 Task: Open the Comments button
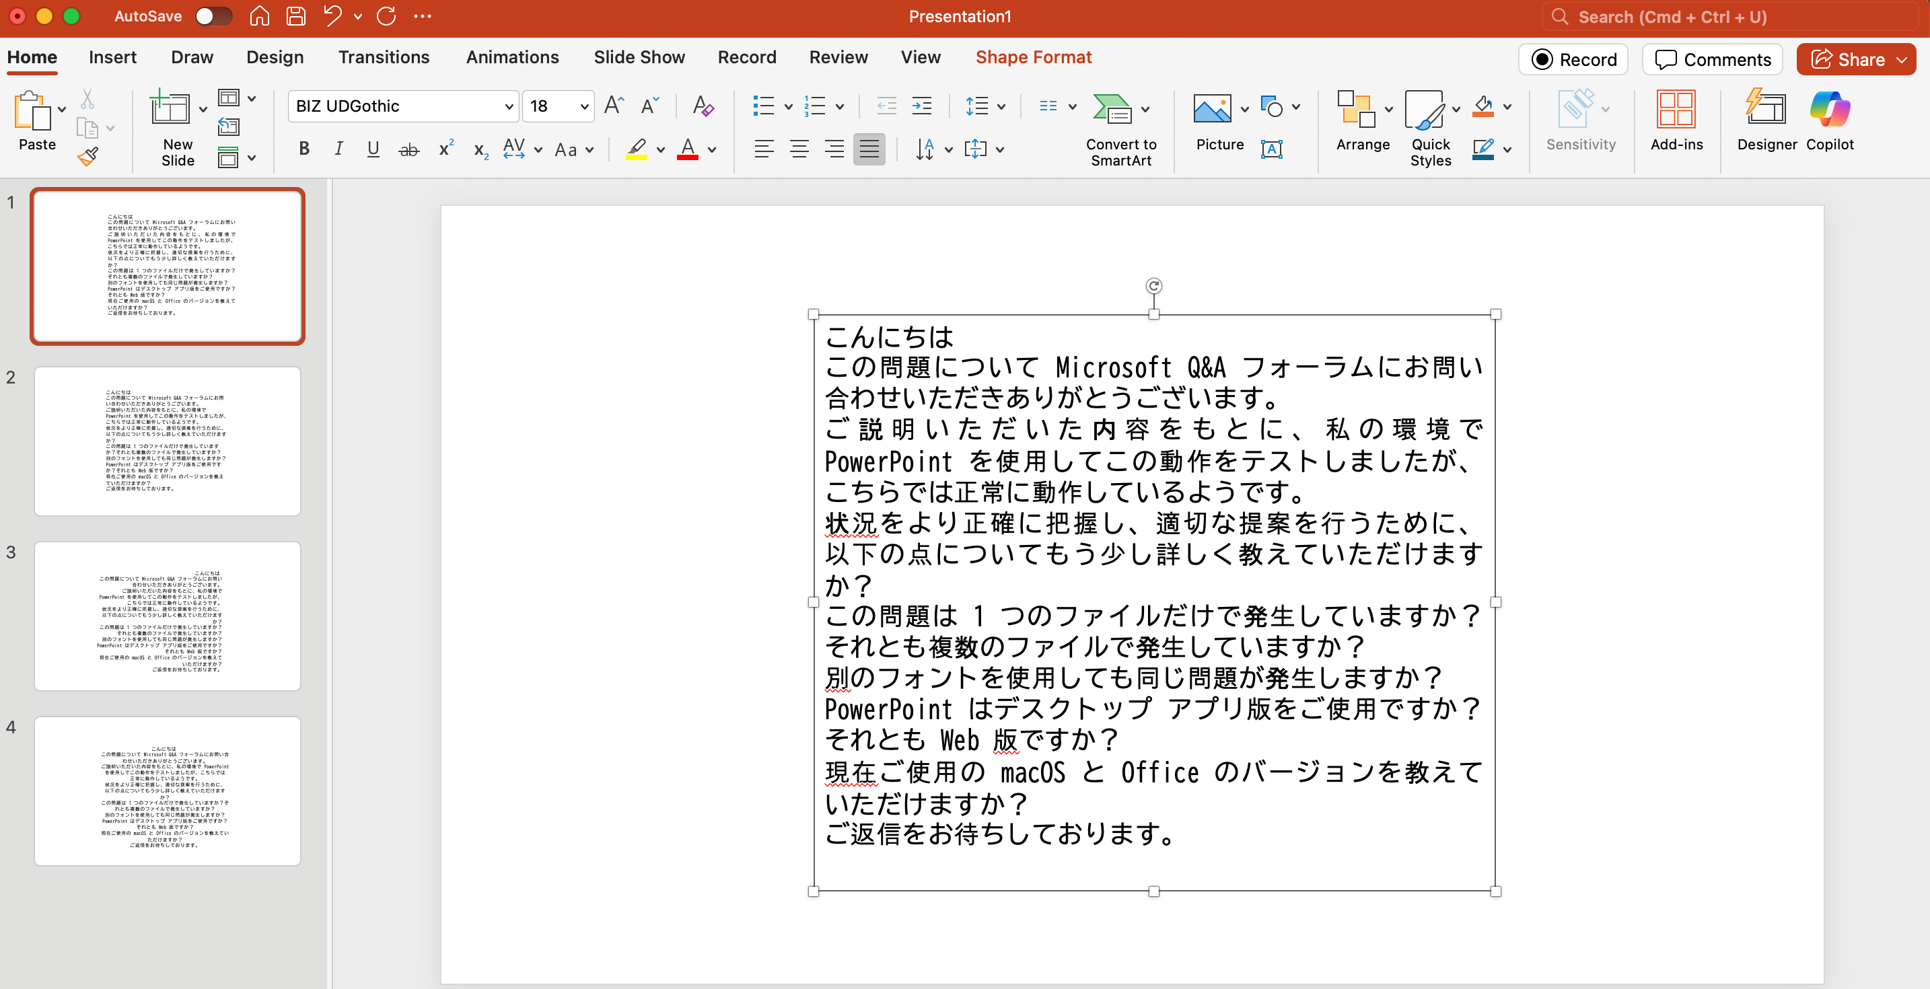(x=1713, y=59)
